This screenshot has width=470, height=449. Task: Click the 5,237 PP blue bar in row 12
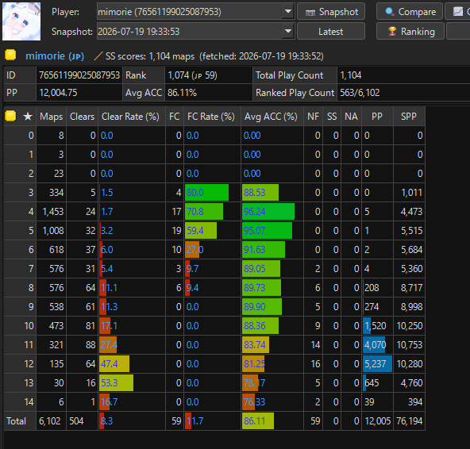coord(377,364)
